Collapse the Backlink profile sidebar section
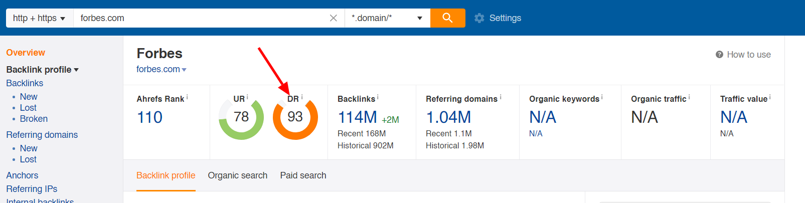Viewport: 805px width, 203px height. pos(76,70)
